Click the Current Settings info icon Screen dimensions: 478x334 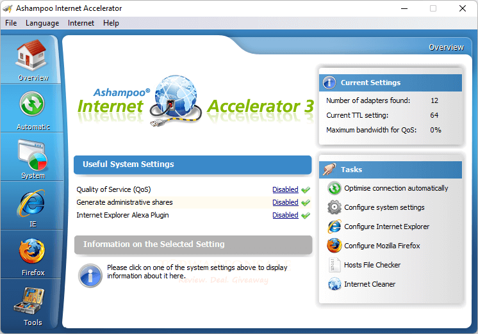coord(329,83)
